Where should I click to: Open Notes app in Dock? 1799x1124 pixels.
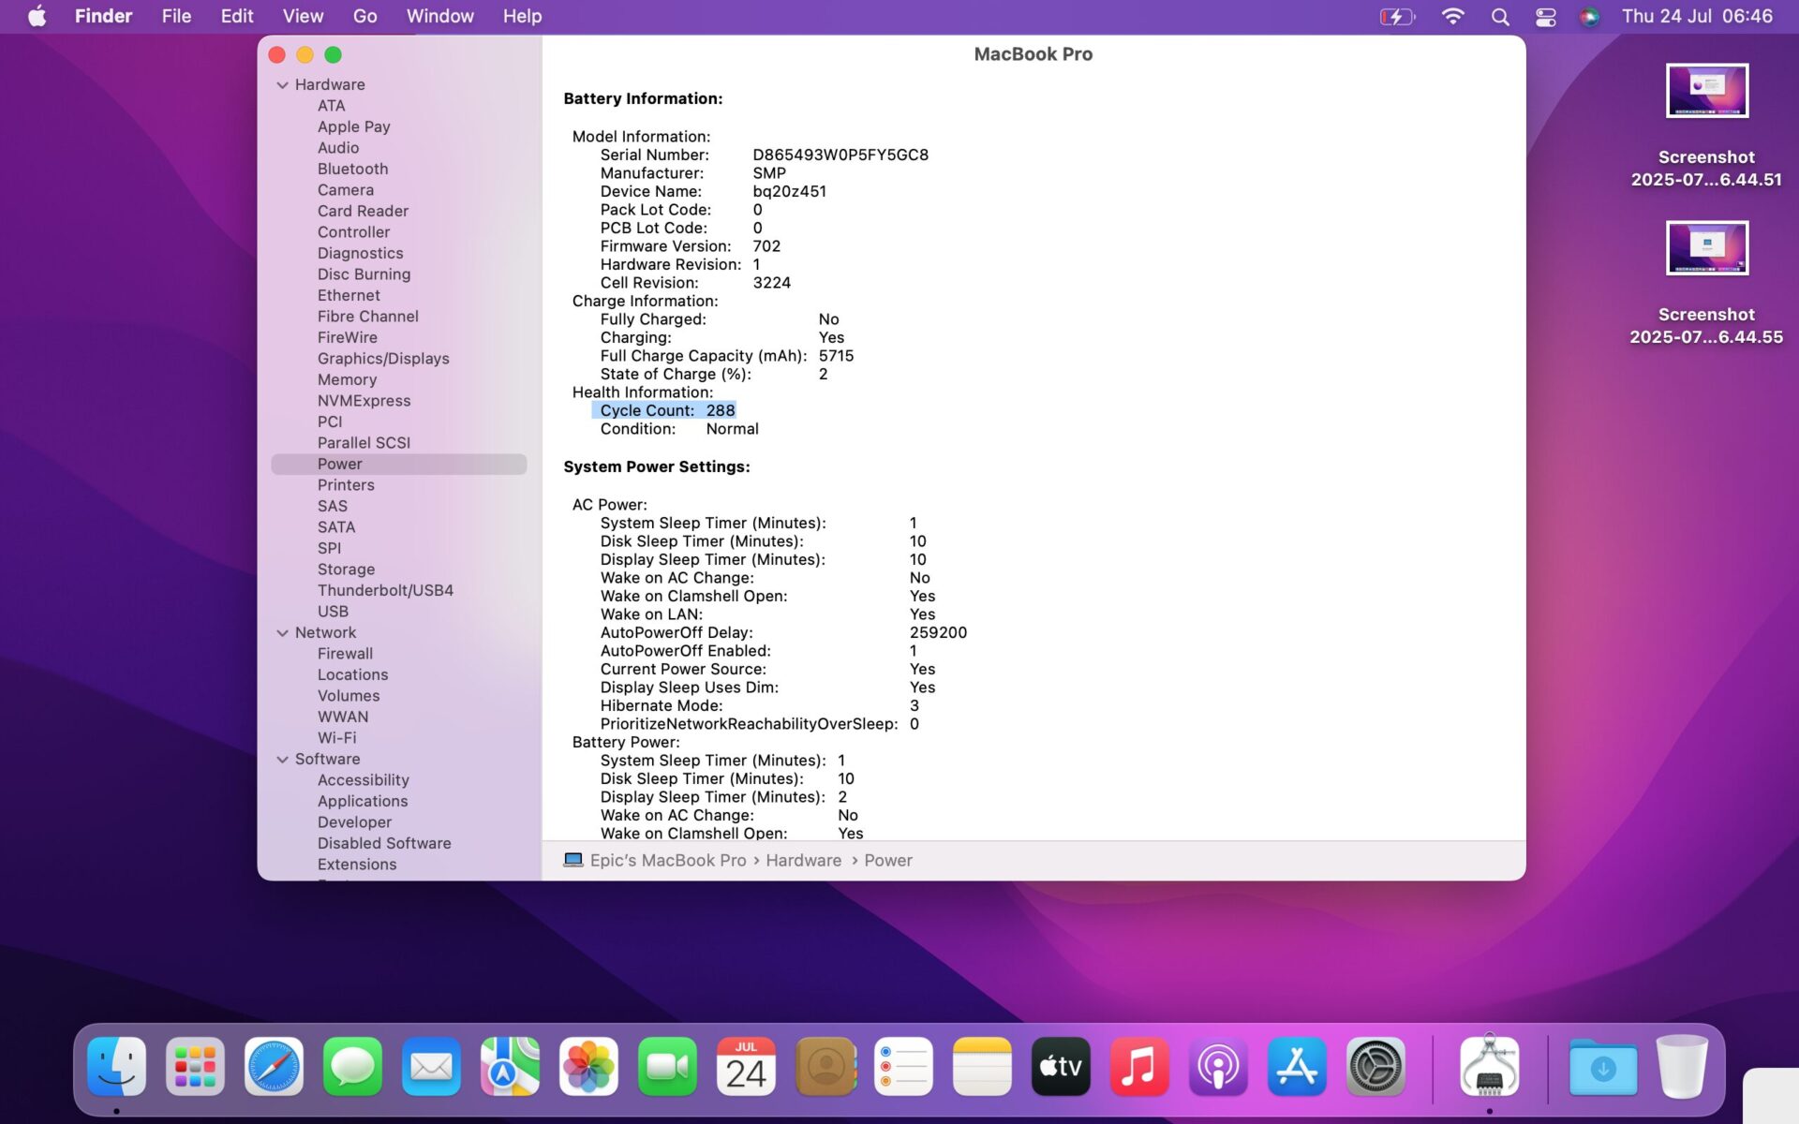[x=982, y=1066]
